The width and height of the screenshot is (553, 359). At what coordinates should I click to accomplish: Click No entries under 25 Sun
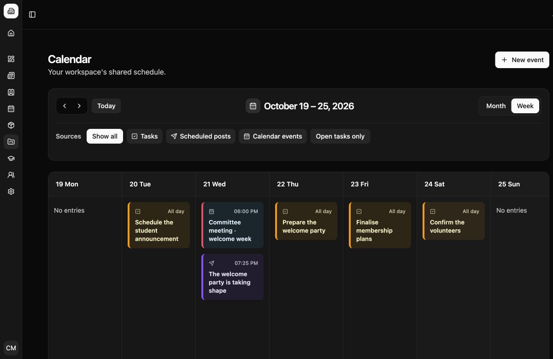[512, 210]
